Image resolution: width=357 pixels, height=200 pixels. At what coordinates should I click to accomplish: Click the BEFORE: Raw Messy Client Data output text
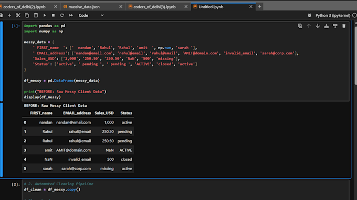pyautogui.click(x=55, y=106)
